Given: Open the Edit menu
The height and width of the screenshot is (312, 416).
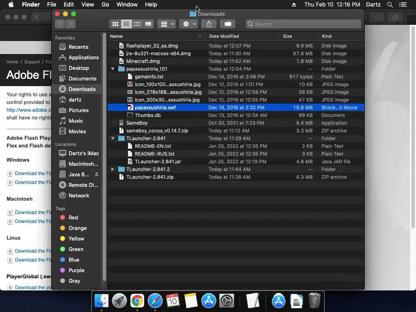Looking at the screenshot, I should tap(69, 4).
